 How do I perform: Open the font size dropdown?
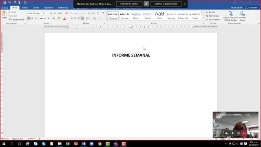point(48,13)
